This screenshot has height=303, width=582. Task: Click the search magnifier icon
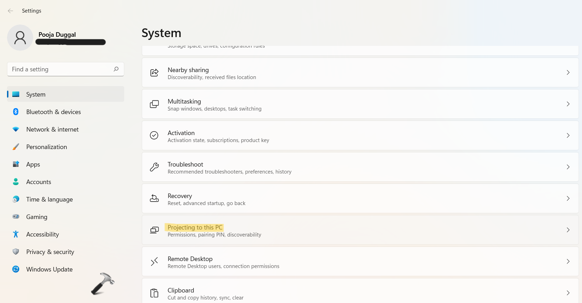coord(116,69)
